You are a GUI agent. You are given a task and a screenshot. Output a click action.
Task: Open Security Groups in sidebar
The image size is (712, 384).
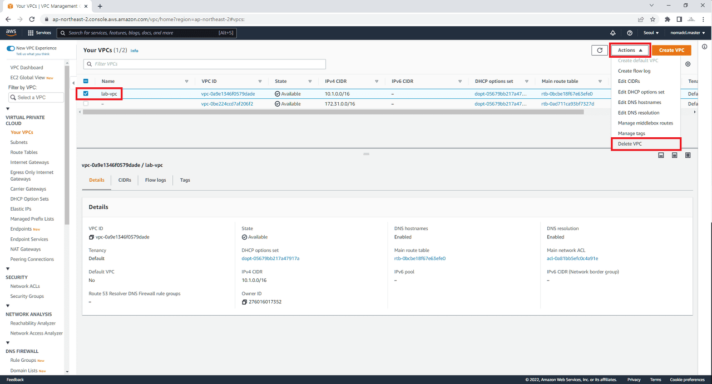27,296
